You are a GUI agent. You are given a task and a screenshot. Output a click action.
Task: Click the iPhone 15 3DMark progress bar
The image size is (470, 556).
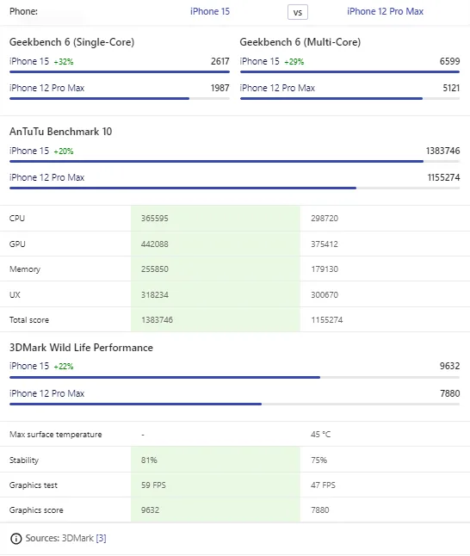click(234, 377)
